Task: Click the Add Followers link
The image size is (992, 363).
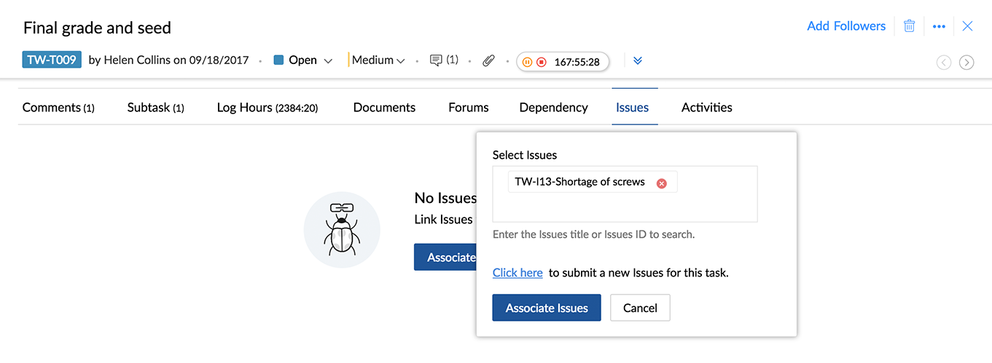Action: 846,26
